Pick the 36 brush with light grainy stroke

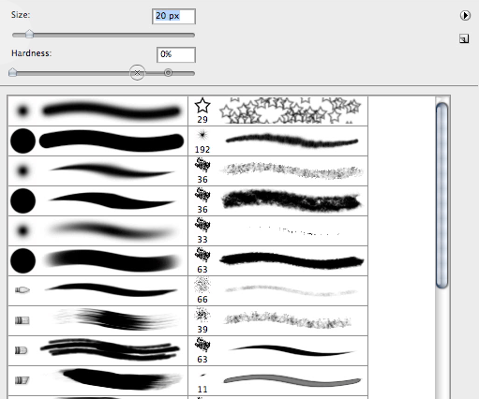[x=278, y=171]
